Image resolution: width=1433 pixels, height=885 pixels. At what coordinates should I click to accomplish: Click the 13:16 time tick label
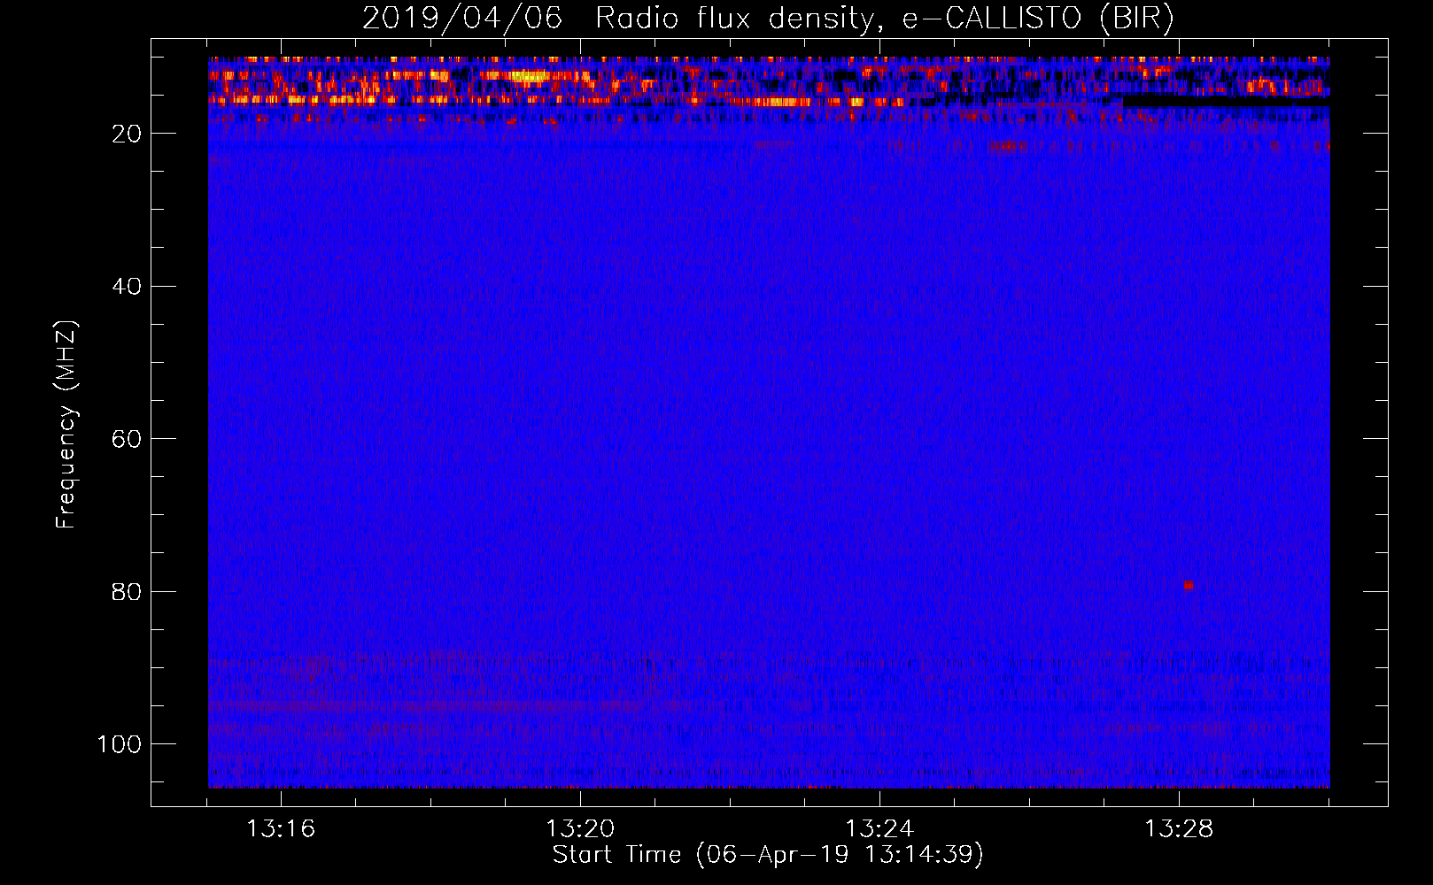point(281,829)
